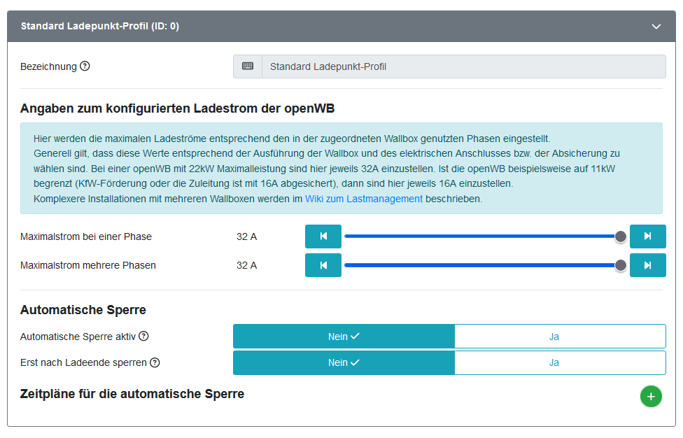
Task: Click the Zeitpläne für die automatische Sperre heading
Action: point(132,394)
